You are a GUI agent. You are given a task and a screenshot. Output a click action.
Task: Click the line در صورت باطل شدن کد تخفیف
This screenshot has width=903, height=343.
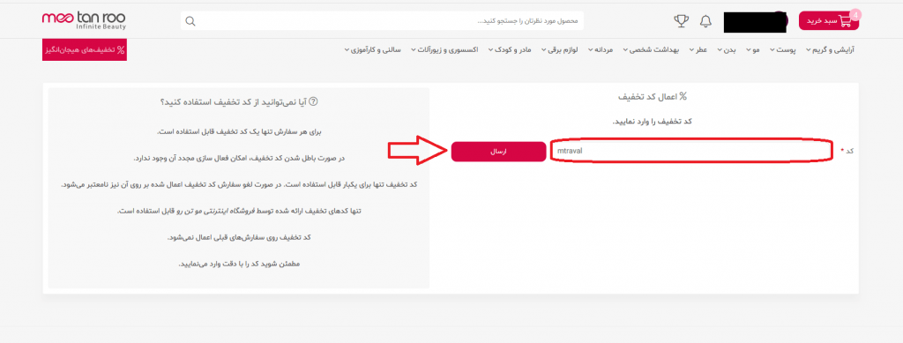pyautogui.click(x=239, y=158)
